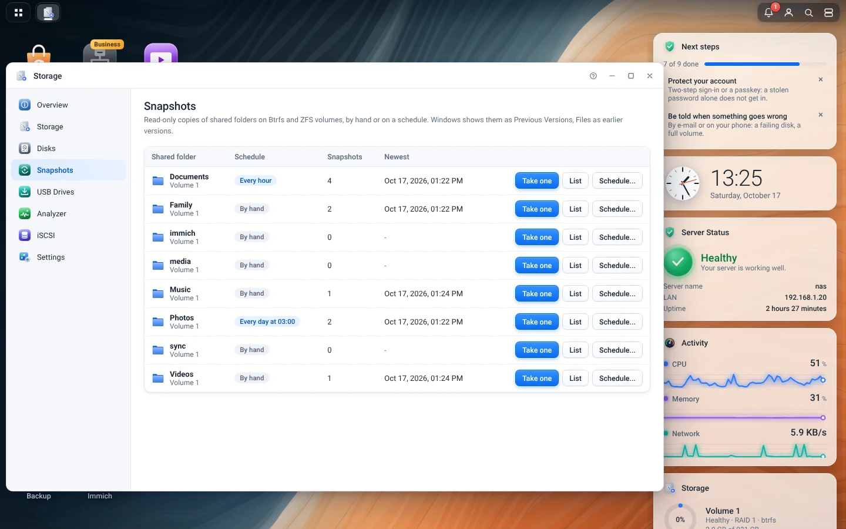The image size is (846, 529).
Task: Go to Storage in the sidebar
Action: tap(69, 127)
